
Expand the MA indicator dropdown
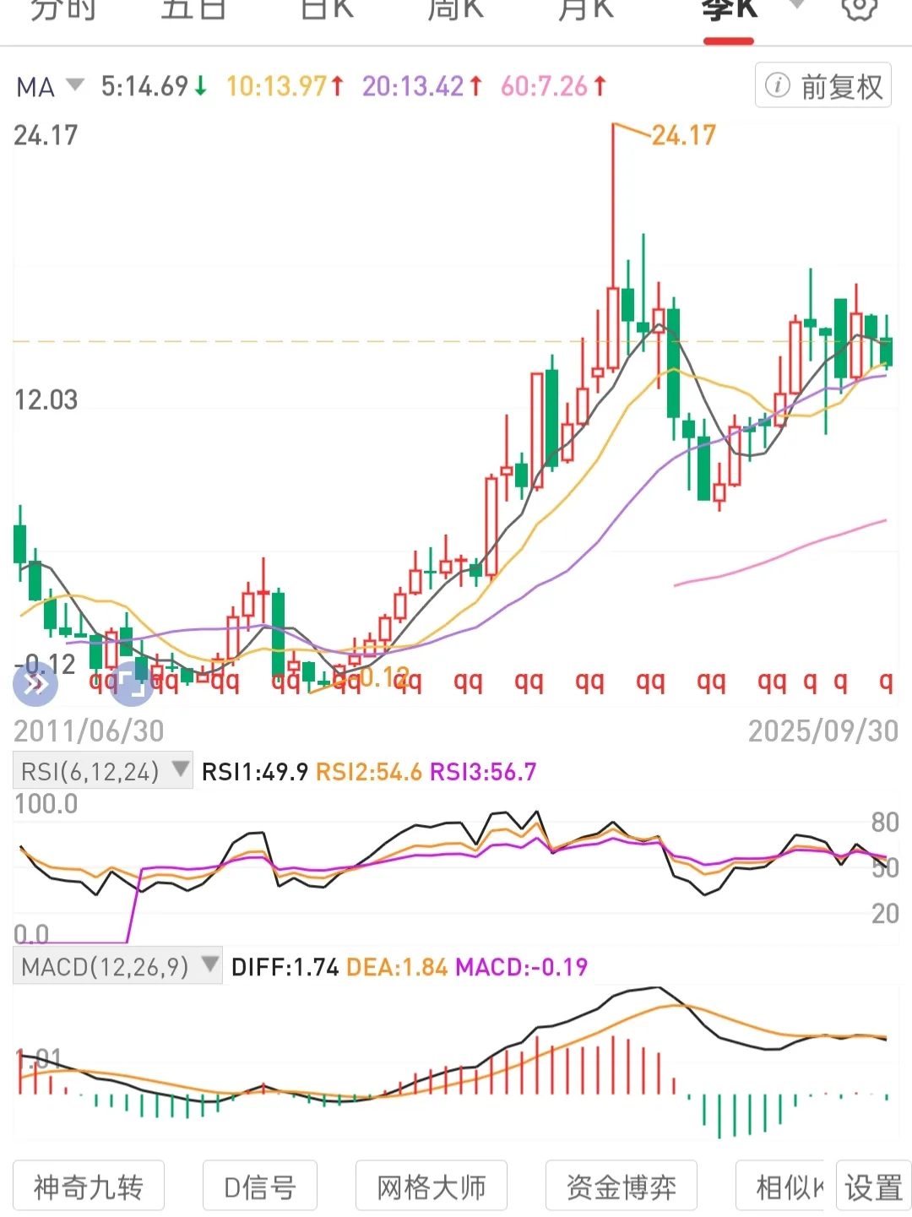(x=75, y=85)
